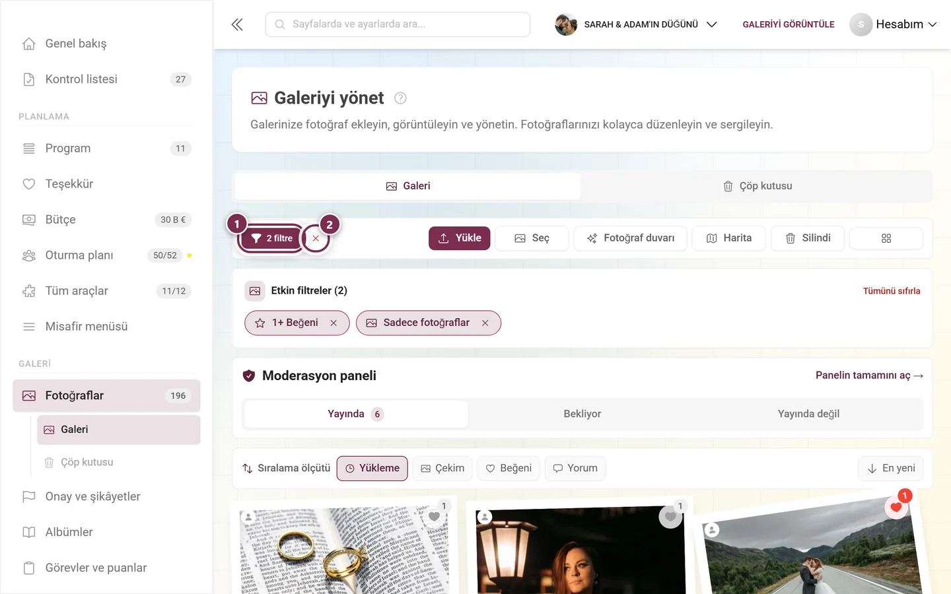This screenshot has height=594, width=951.
Task: Open Albümler page
Action: 106,532
